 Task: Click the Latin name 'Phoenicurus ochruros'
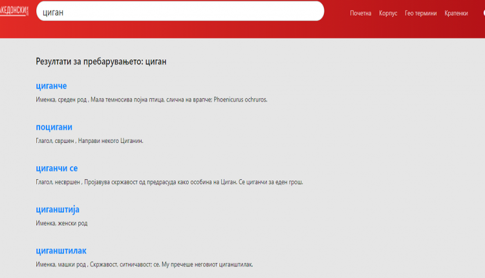[235, 100]
